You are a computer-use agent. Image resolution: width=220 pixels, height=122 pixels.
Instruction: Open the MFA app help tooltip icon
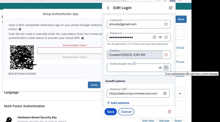click(x=20, y=29)
